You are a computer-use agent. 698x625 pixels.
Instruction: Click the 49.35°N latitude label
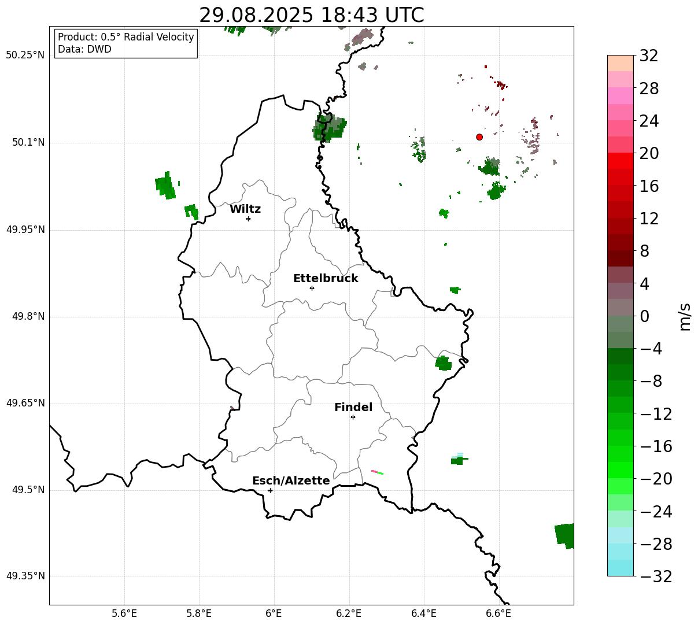click(x=25, y=576)
